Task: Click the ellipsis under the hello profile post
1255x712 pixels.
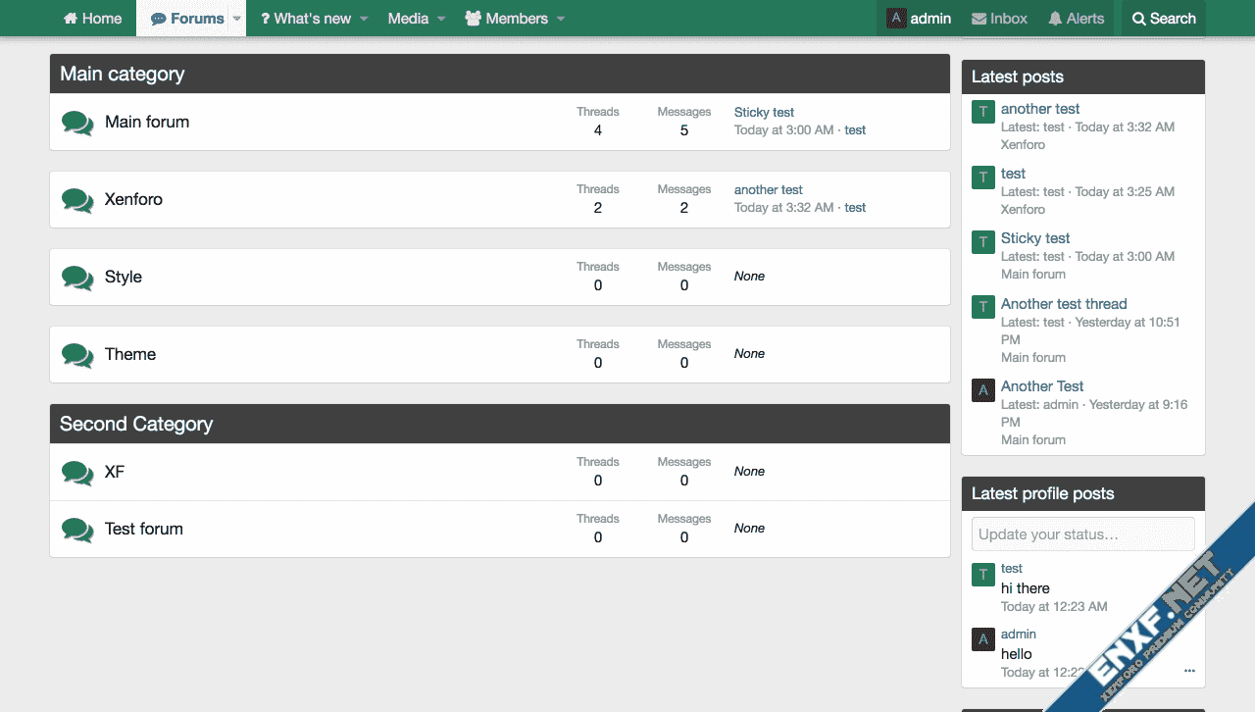Action: point(1189,671)
